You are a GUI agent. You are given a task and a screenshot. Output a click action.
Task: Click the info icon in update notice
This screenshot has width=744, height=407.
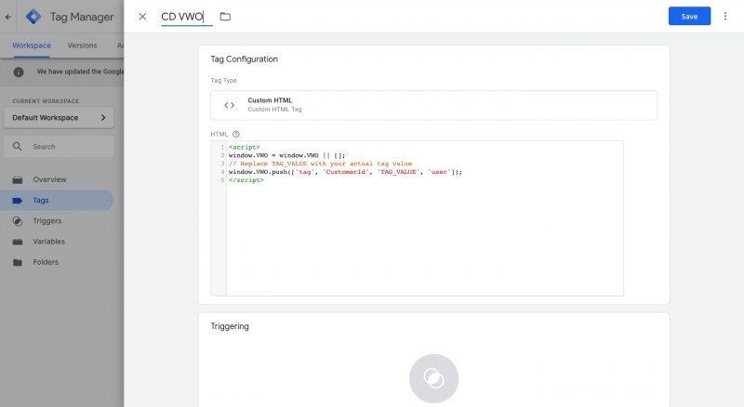click(19, 72)
